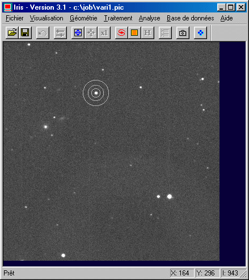Click the H histogram toolbar icon
Image resolution: width=249 pixels, height=280 pixels.
coord(147,33)
